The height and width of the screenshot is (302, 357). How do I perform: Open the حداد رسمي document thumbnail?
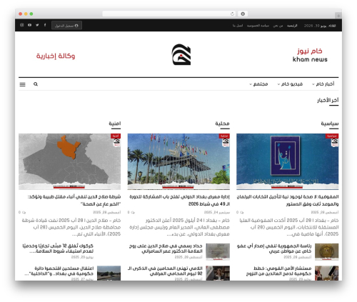(x=218, y=252)
